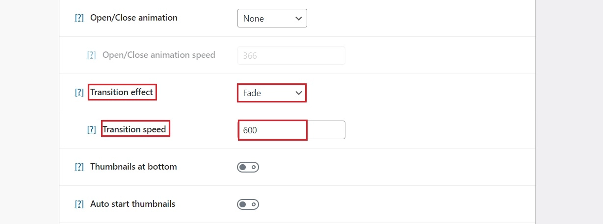The width and height of the screenshot is (603, 224).
Task: View help for Thumbnails at bottom
Action: point(79,167)
